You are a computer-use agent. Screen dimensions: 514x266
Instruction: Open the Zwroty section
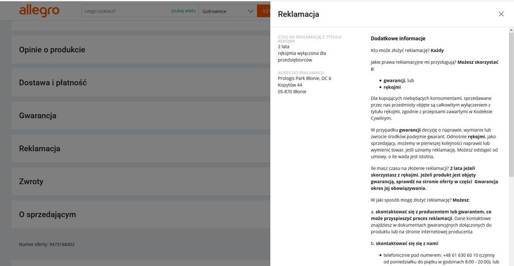tap(31, 182)
